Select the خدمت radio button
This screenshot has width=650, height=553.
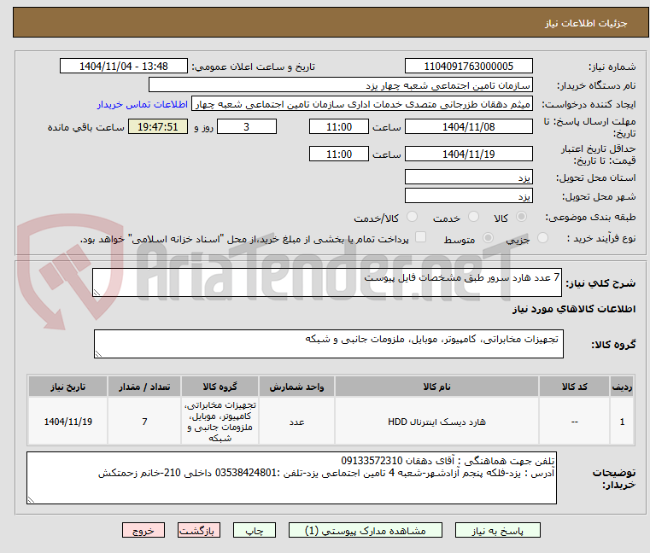473,217
